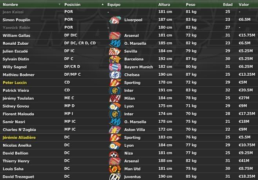Open Jérémie Aliadière's highlighted name
The height and width of the screenshot is (180, 258).
[x=19, y=138]
